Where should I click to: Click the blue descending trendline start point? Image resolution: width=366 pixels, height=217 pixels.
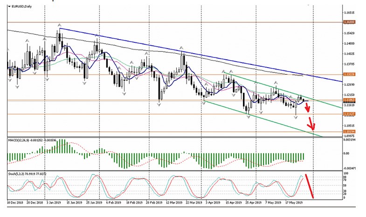(x=60, y=29)
